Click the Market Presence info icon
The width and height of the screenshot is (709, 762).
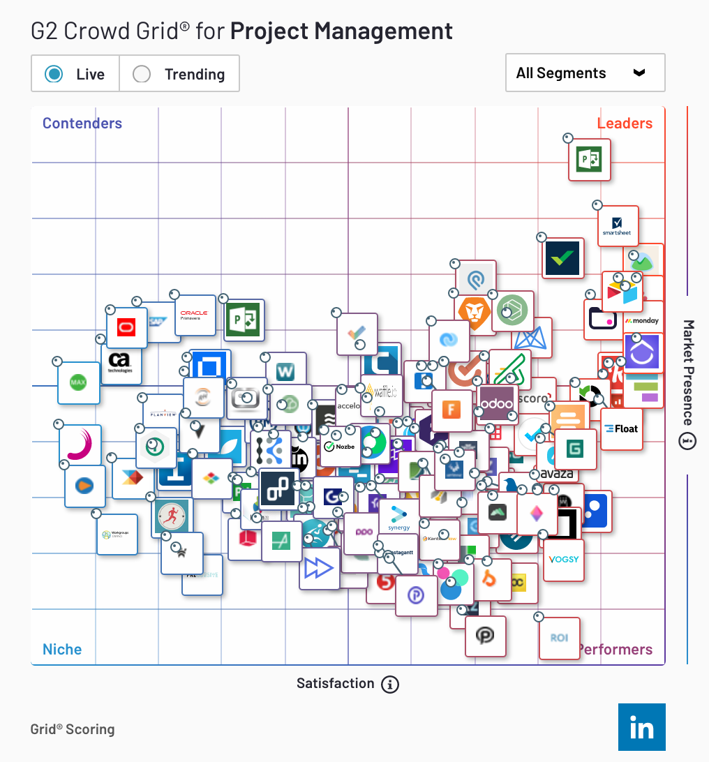click(687, 441)
